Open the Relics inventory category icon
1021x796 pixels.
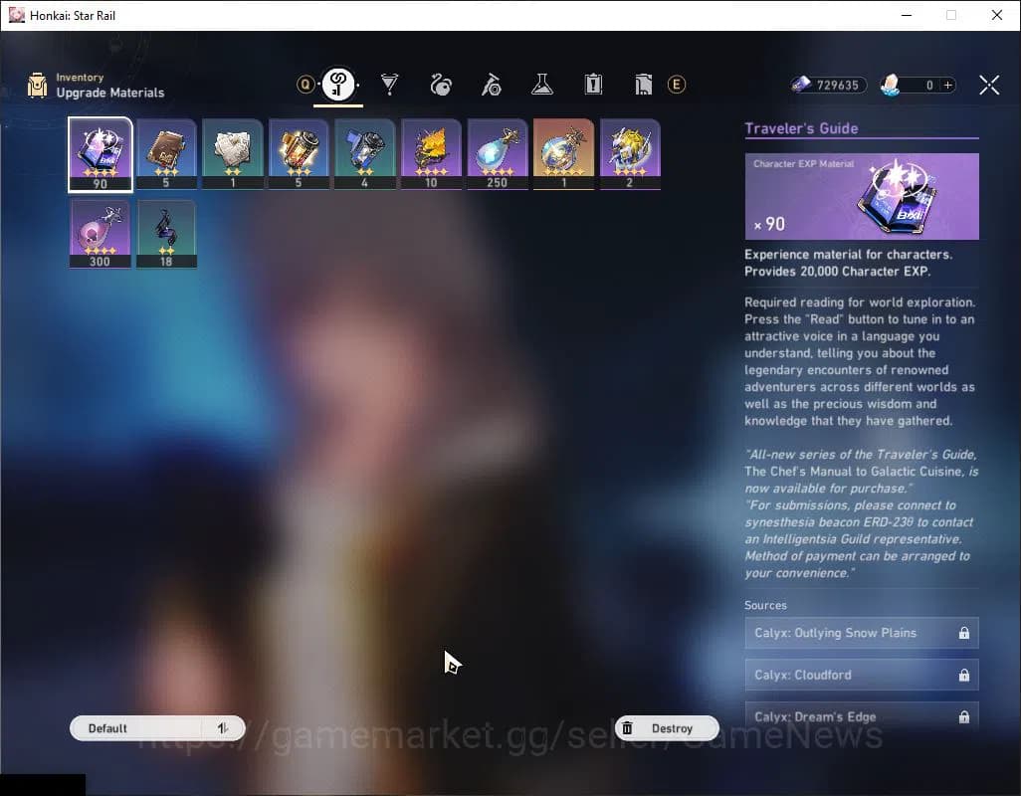click(441, 85)
